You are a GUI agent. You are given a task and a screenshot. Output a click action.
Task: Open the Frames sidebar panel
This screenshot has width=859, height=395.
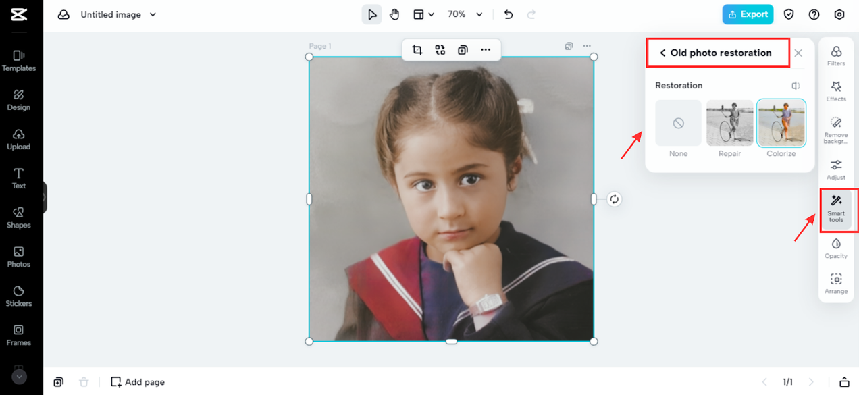(x=19, y=335)
